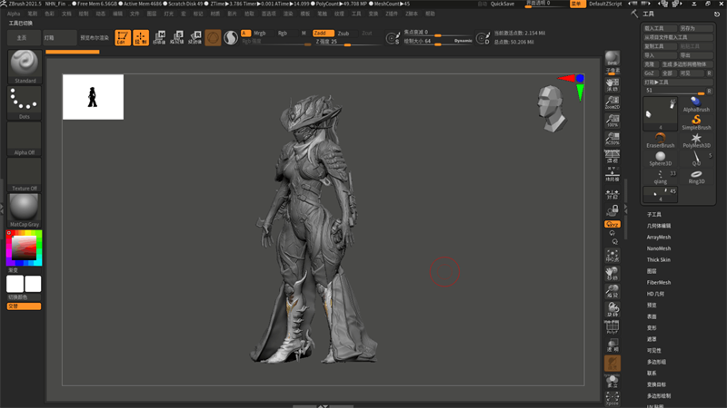Expand the FiberMesh subpalette

coord(659,282)
